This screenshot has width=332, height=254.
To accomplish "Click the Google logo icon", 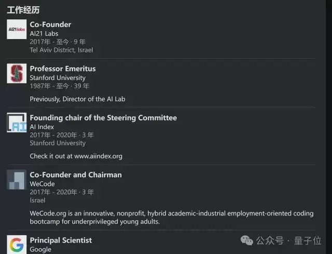I will click(17, 244).
